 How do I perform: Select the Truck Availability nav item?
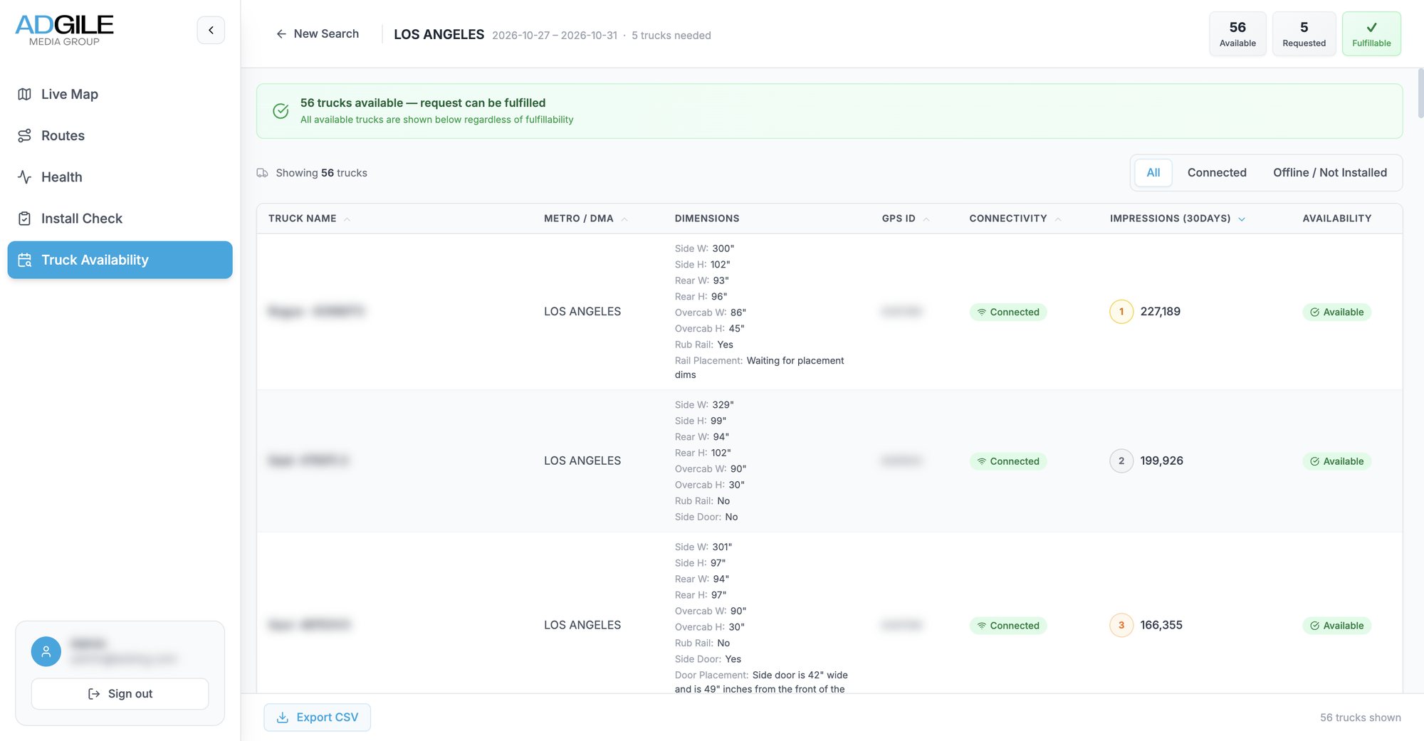[120, 260]
